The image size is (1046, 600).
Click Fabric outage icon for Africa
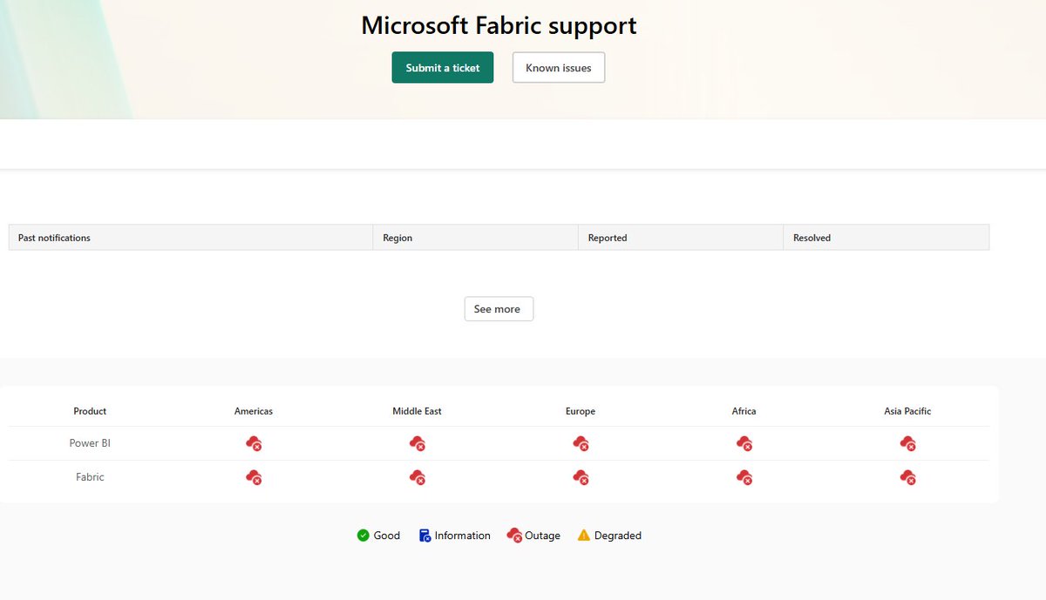pyautogui.click(x=744, y=477)
